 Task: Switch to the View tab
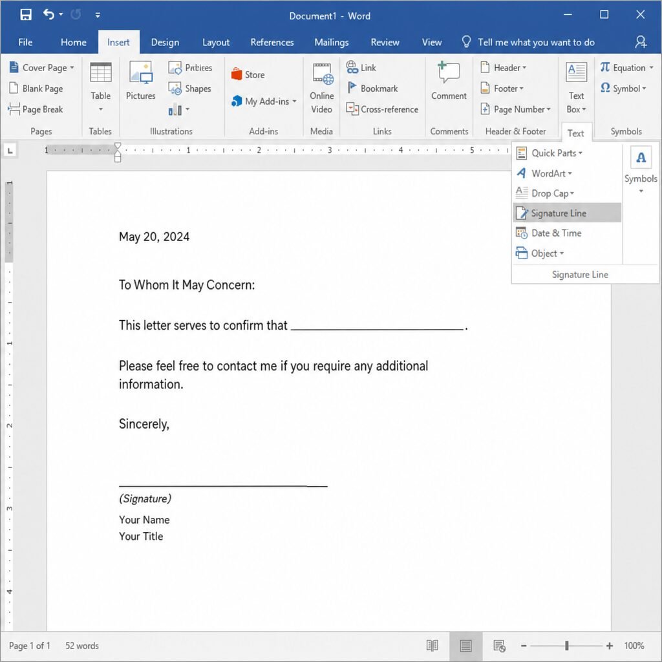point(431,42)
